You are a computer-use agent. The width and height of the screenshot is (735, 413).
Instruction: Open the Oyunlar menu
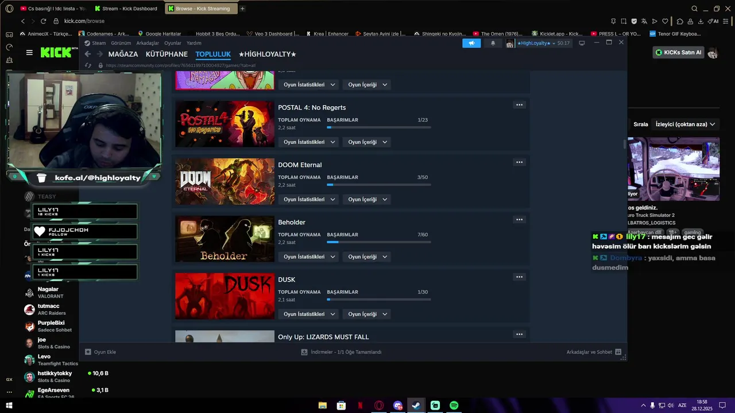pyautogui.click(x=173, y=43)
